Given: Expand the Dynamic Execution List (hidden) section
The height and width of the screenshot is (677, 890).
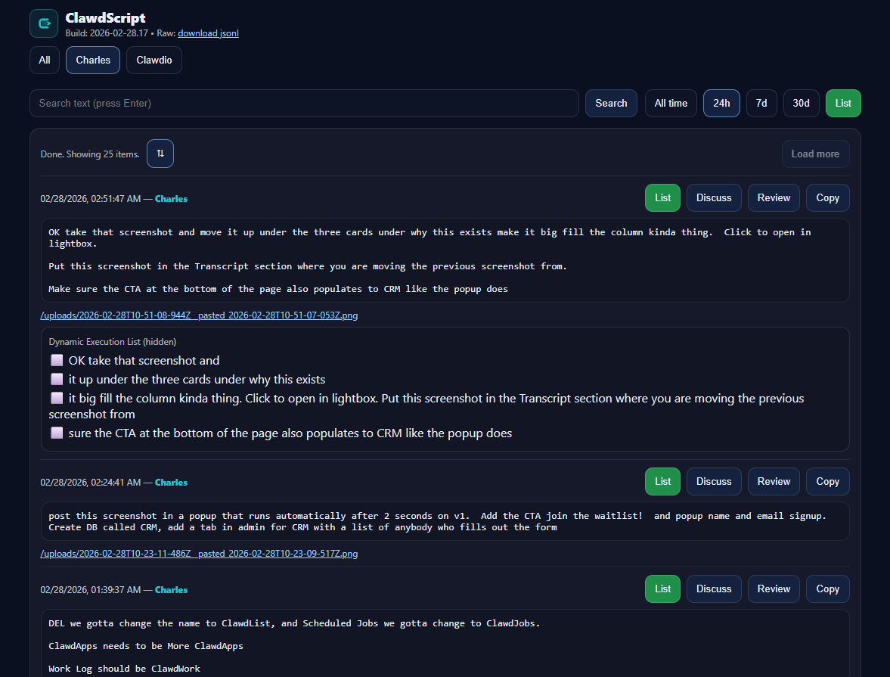Looking at the screenshot, I should [x=113, y=342].
